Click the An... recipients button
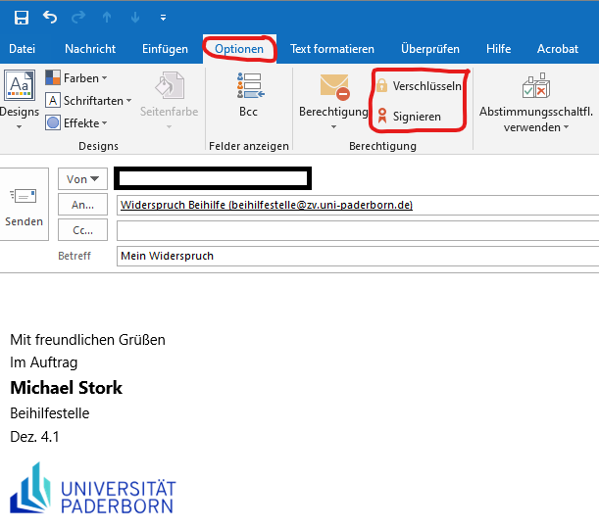599x529 pixels. [83, 205]
